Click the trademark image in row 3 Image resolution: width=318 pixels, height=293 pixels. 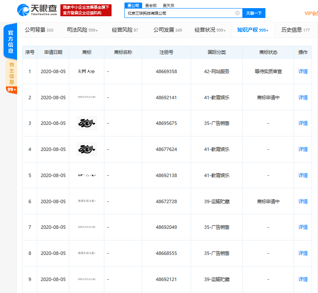tap(86, 123)
